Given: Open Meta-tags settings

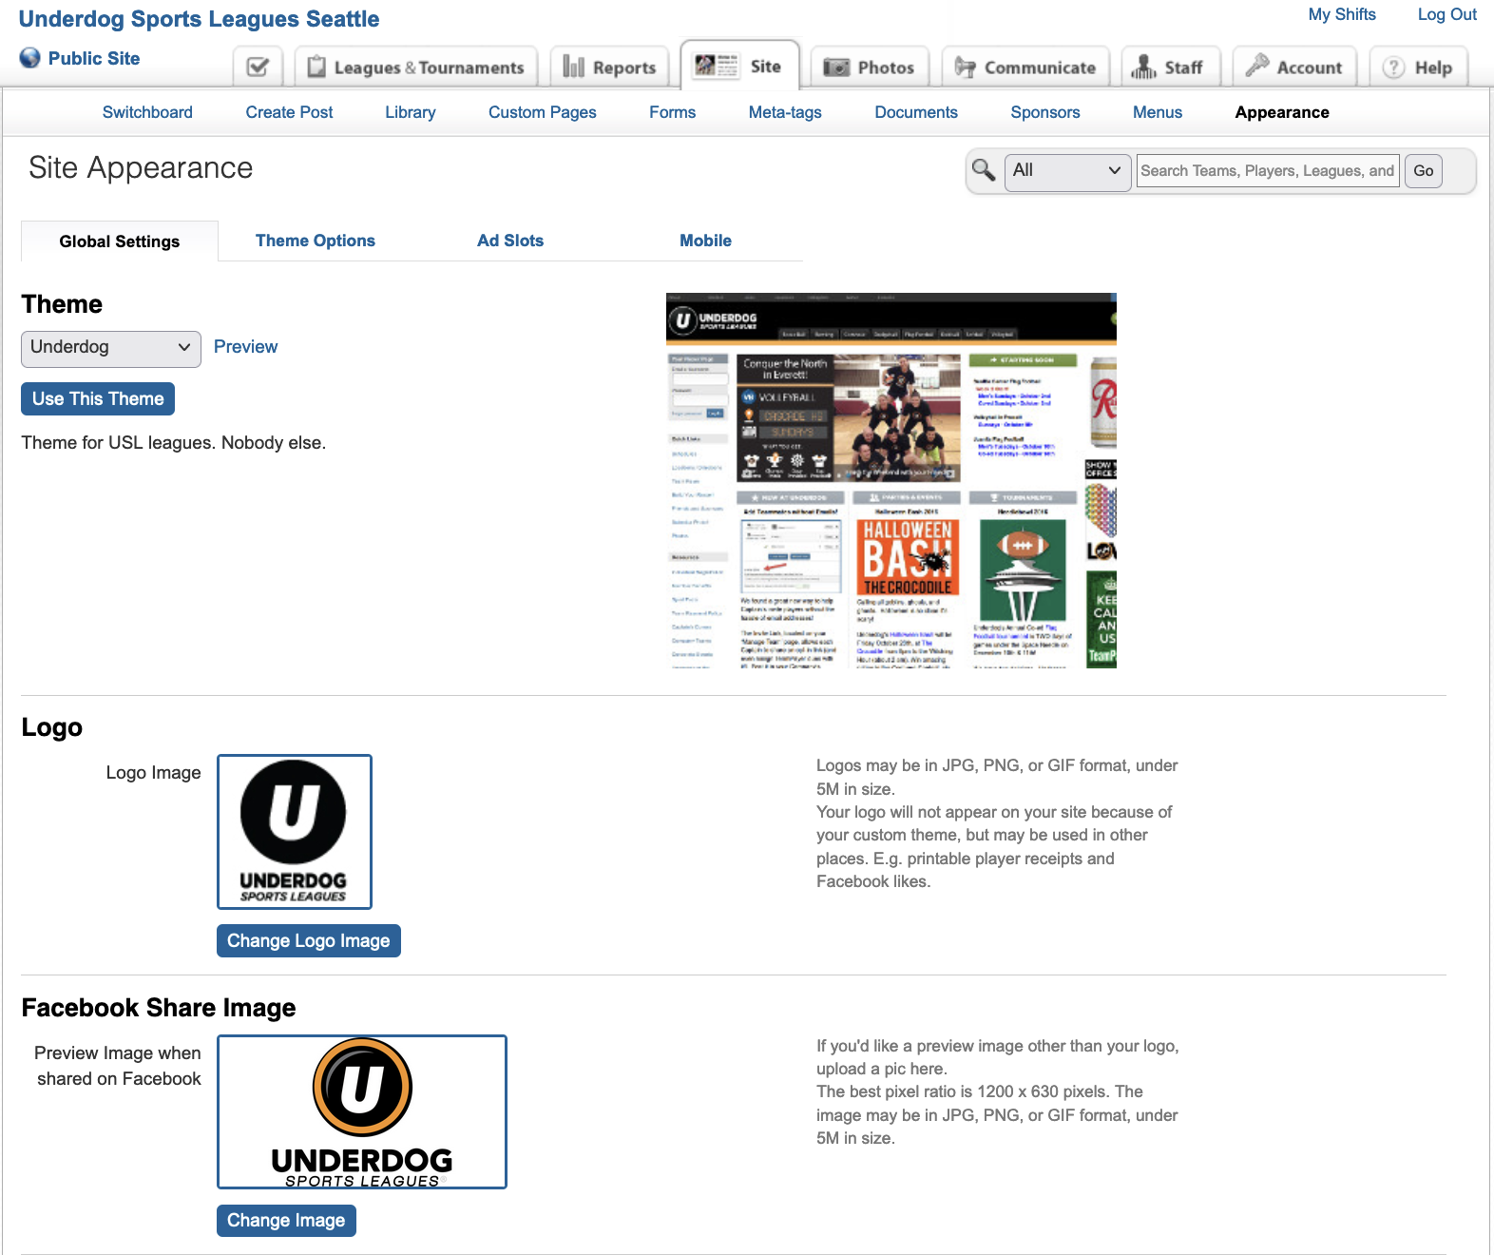Looking at the screenshot, I should click(785, 112).
